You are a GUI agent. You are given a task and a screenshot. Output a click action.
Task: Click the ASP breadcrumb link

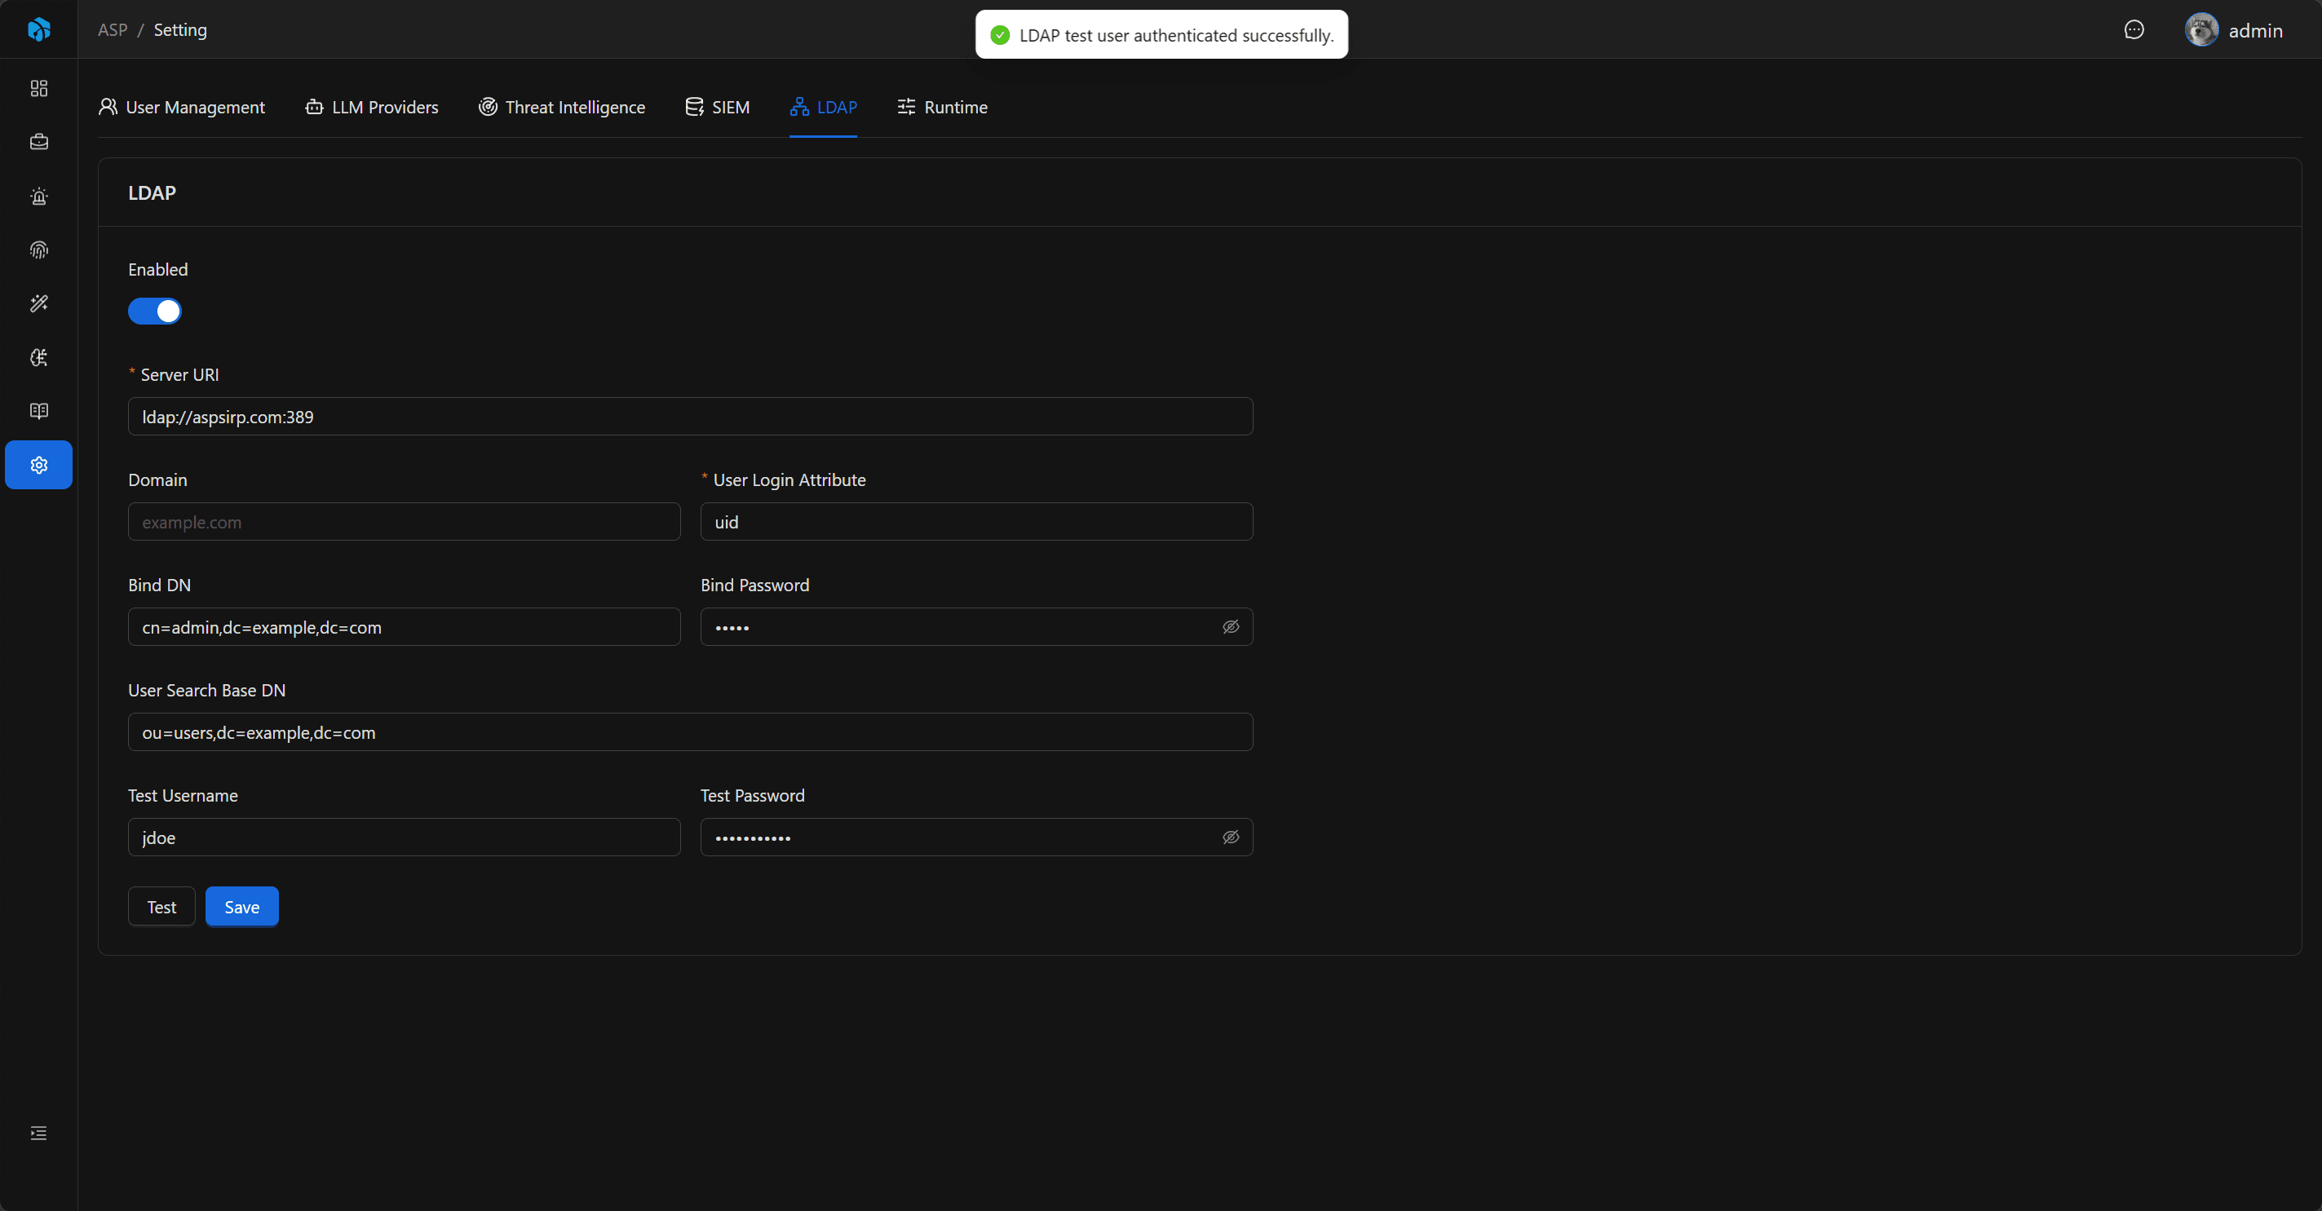(x=113, y=29)
